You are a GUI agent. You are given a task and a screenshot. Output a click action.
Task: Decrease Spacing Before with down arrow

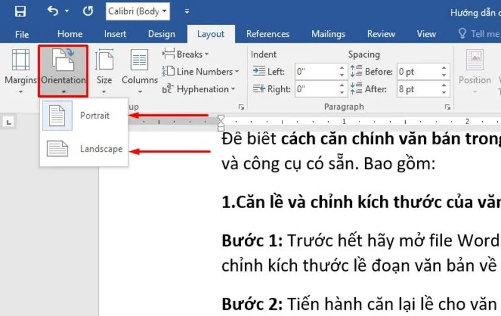click(444, 75)
